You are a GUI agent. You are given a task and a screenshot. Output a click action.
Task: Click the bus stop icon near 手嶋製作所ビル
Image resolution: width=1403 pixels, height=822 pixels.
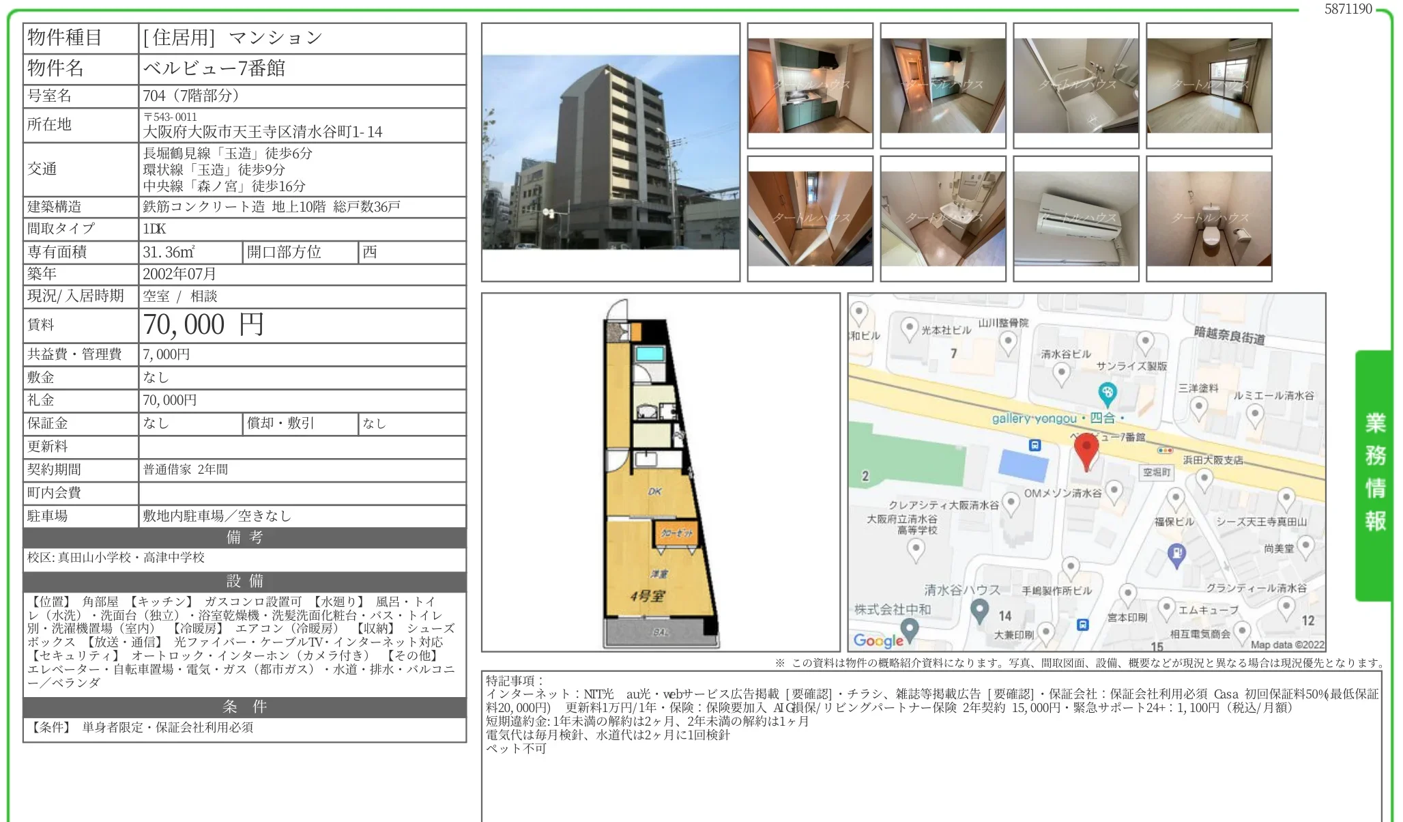coord(1082,624)
